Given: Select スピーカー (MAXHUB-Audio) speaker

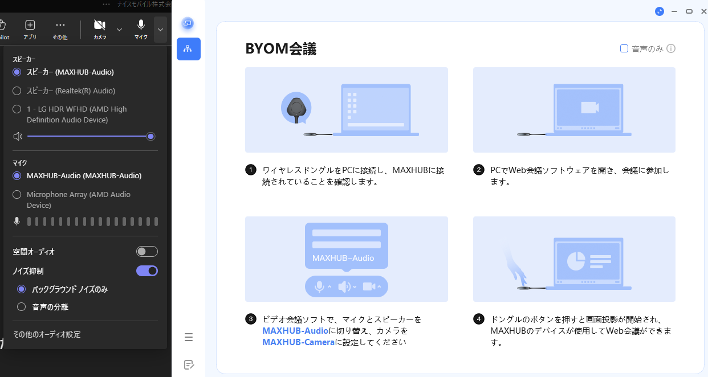Looking at the screenshot, I should click(63, 72).
